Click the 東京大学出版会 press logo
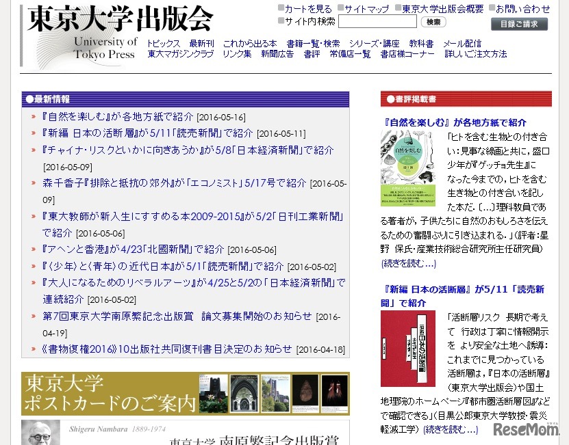Viewport: 569px width, 445px height. tap(116, 21)
